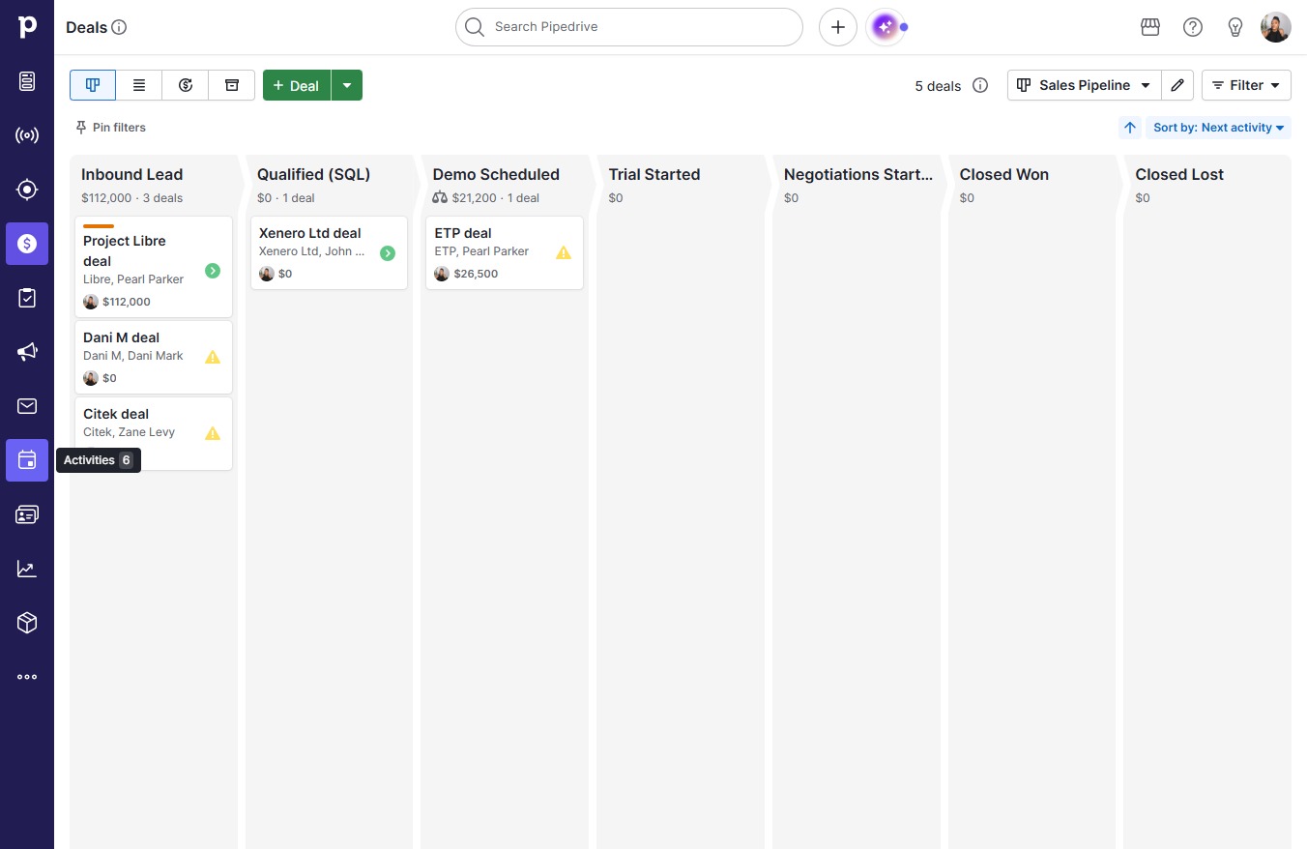Open the line chart Insights icon
The width and height of the screenshot is (1307, 849).
point(27,569)
